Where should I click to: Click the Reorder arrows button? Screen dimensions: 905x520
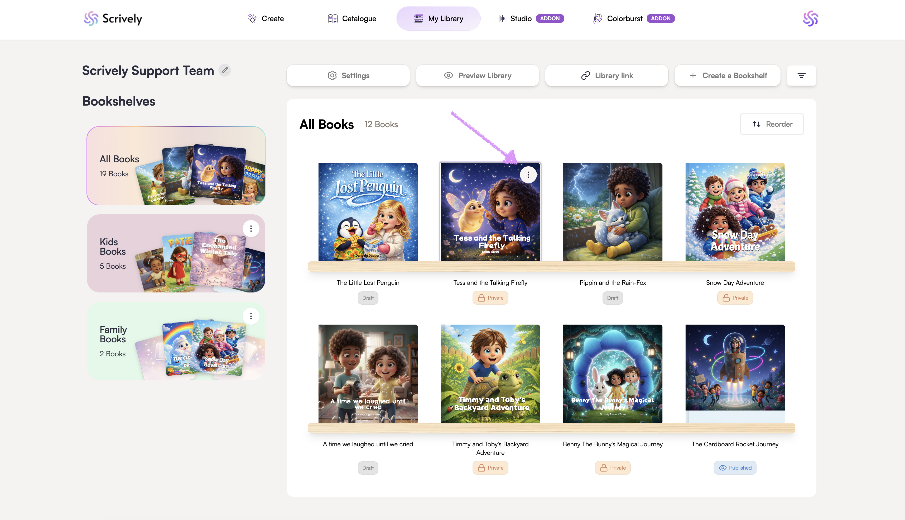(772, 124)
